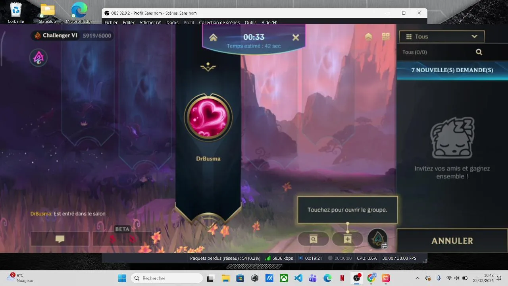Open the Windows Start menu
This screenshot has height=286, width=508.
tap(122, 278)
